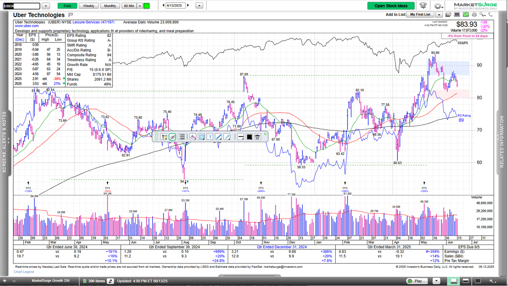Toggle the green realtime indicator square
Image resolution: width=508 pixels, height=286 pixels.
pos(147,6)
